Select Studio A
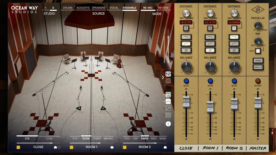 [x=45, y=8]
